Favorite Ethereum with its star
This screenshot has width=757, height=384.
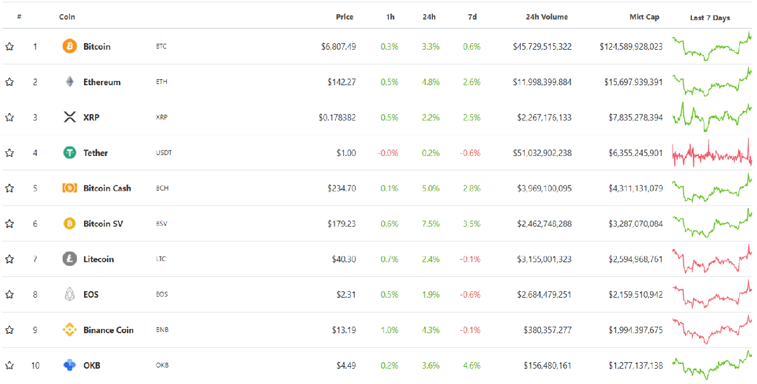(x=9, y=82)
